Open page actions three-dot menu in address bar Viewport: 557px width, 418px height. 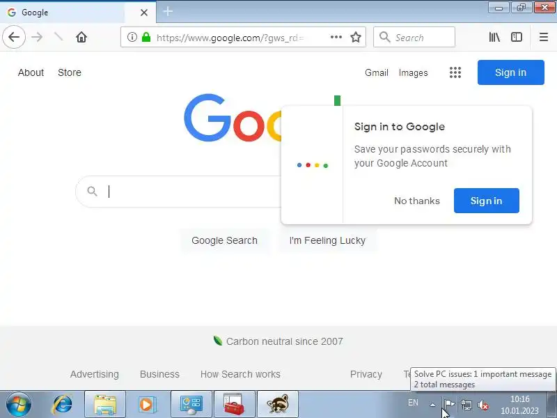[x=336, y=37]
